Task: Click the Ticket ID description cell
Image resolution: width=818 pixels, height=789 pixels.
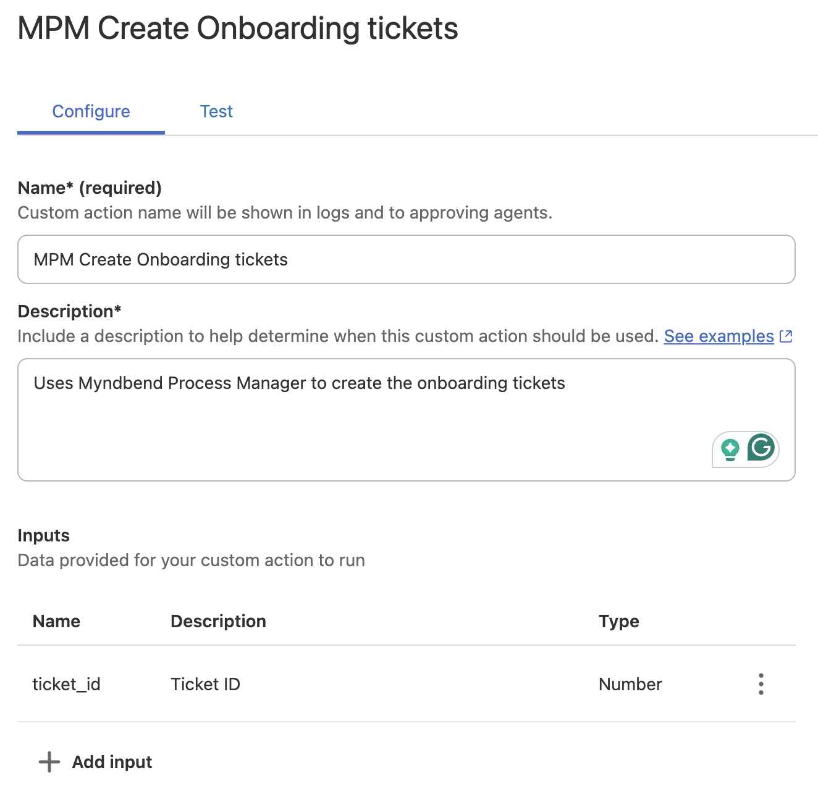Action: click(x=205, y=684)
